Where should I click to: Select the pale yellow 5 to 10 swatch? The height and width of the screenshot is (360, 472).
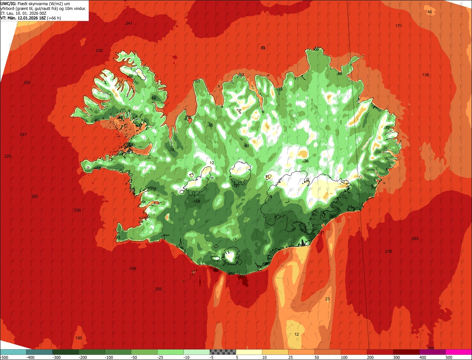[x=249, y=352]
